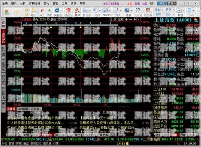
Task: Click the plus zoom icon above chart
Action: point(126,19)
